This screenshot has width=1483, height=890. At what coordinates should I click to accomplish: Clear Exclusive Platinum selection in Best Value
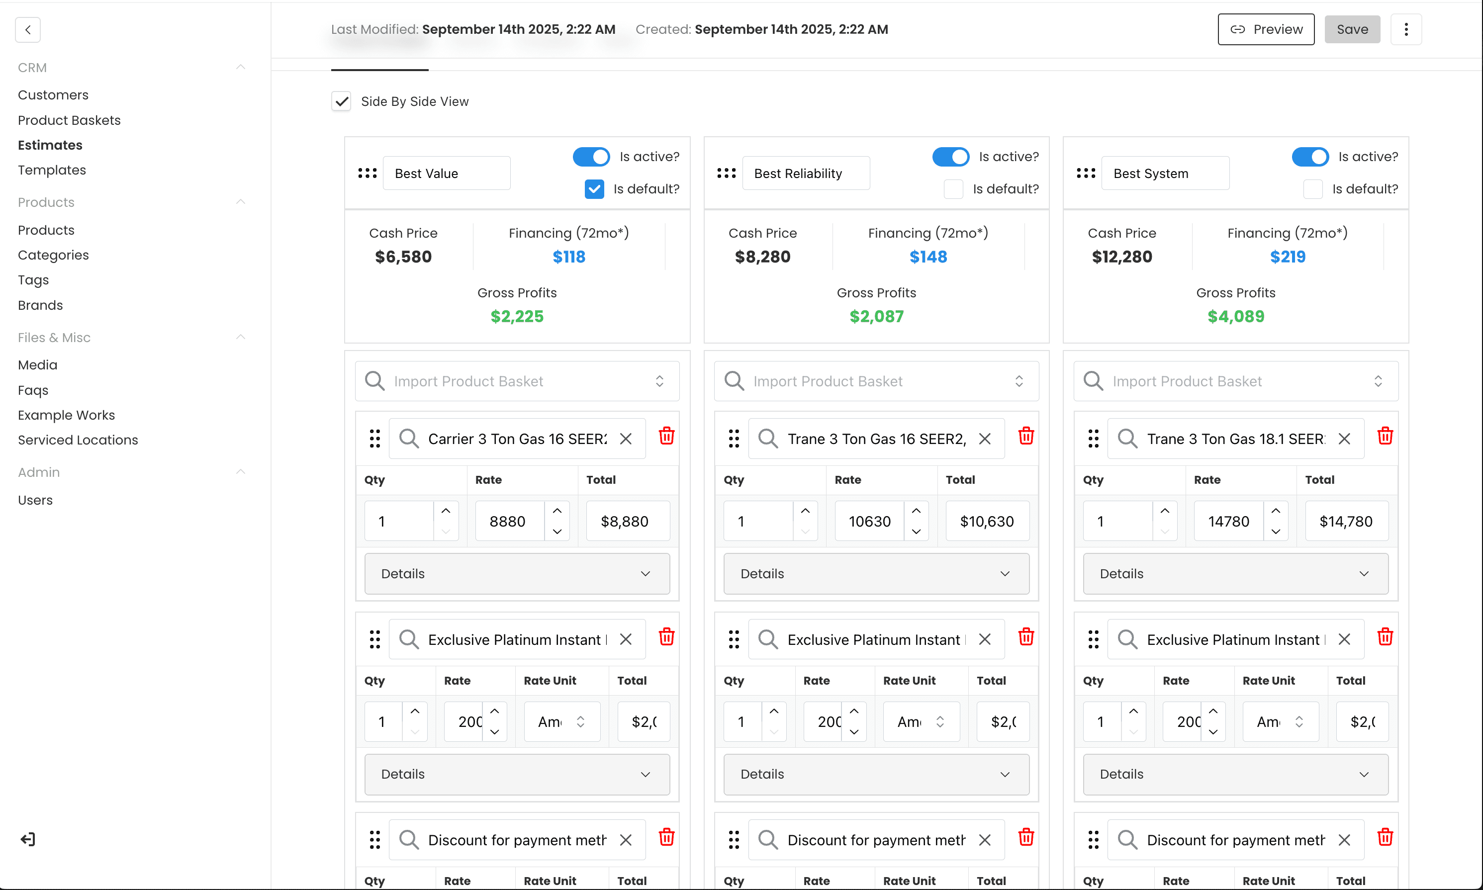pyautogui.click(x=626, y=639)
